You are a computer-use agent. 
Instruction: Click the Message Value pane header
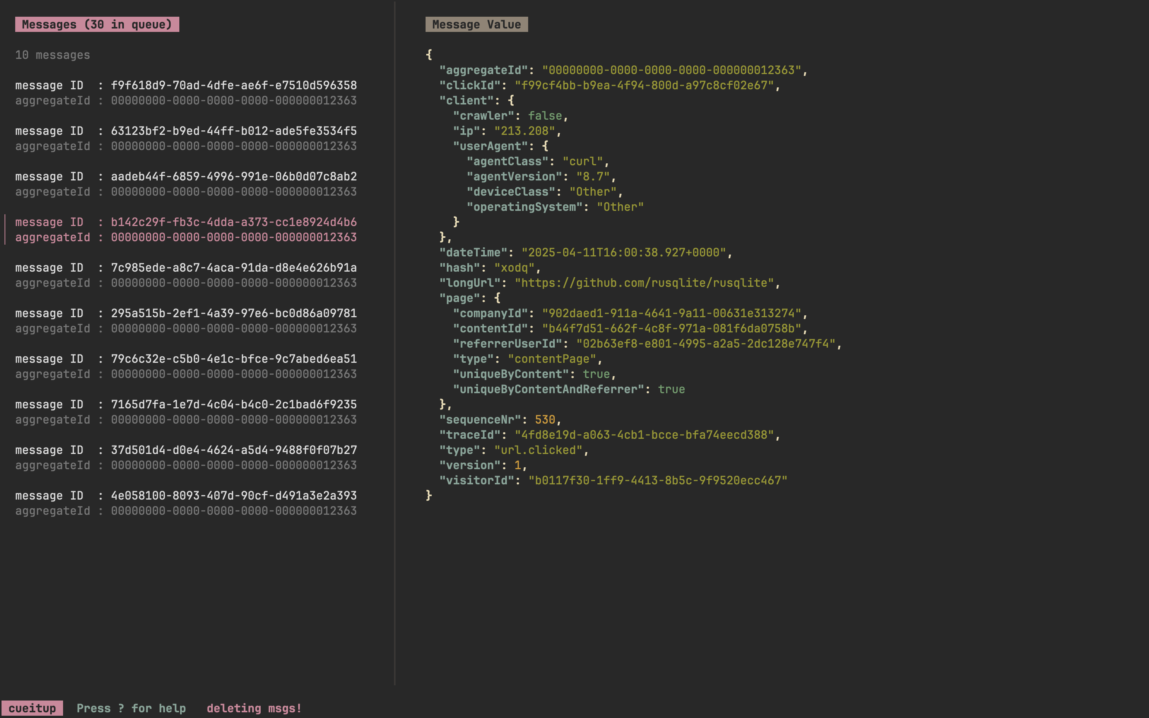coord(476,25)
